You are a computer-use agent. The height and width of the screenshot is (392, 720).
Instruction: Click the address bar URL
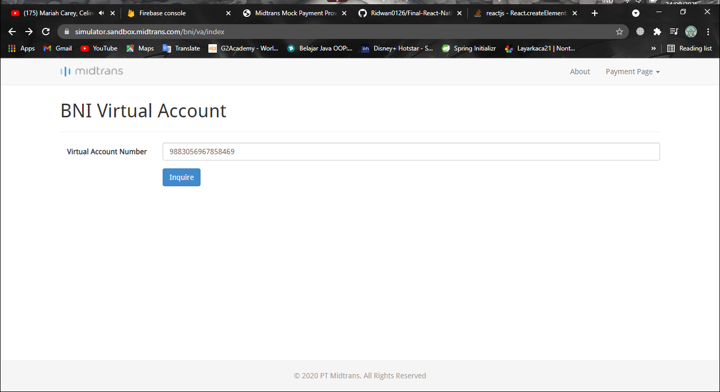(x=150, y=32)
